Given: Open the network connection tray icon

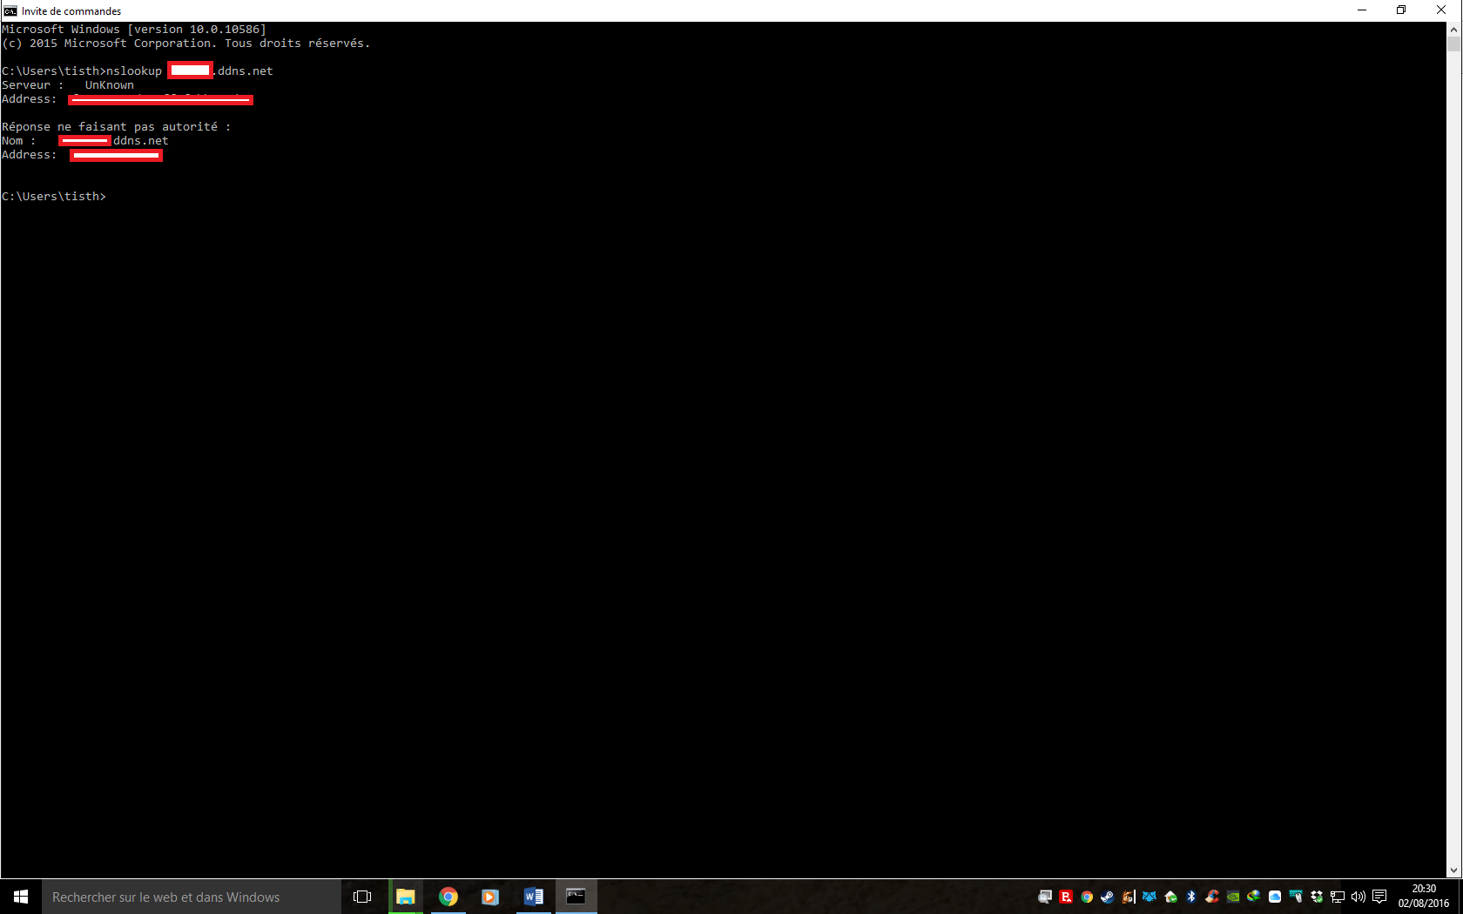Looking at the screenshot, I should [x=1338, y=897].
